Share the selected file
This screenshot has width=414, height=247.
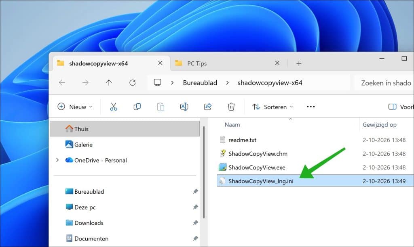point(208,107)
